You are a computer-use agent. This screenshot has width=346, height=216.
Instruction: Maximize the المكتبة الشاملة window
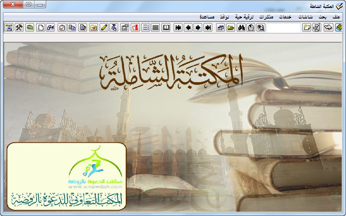[29, 5]
